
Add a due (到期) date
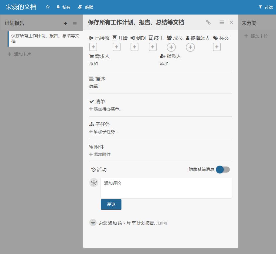click(135, 47)
